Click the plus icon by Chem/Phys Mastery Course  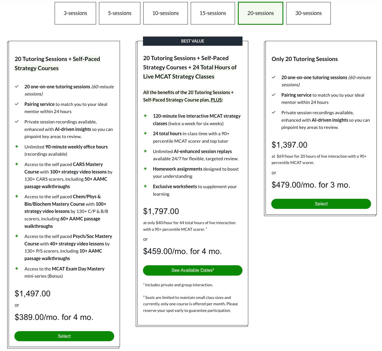[17, 197]
